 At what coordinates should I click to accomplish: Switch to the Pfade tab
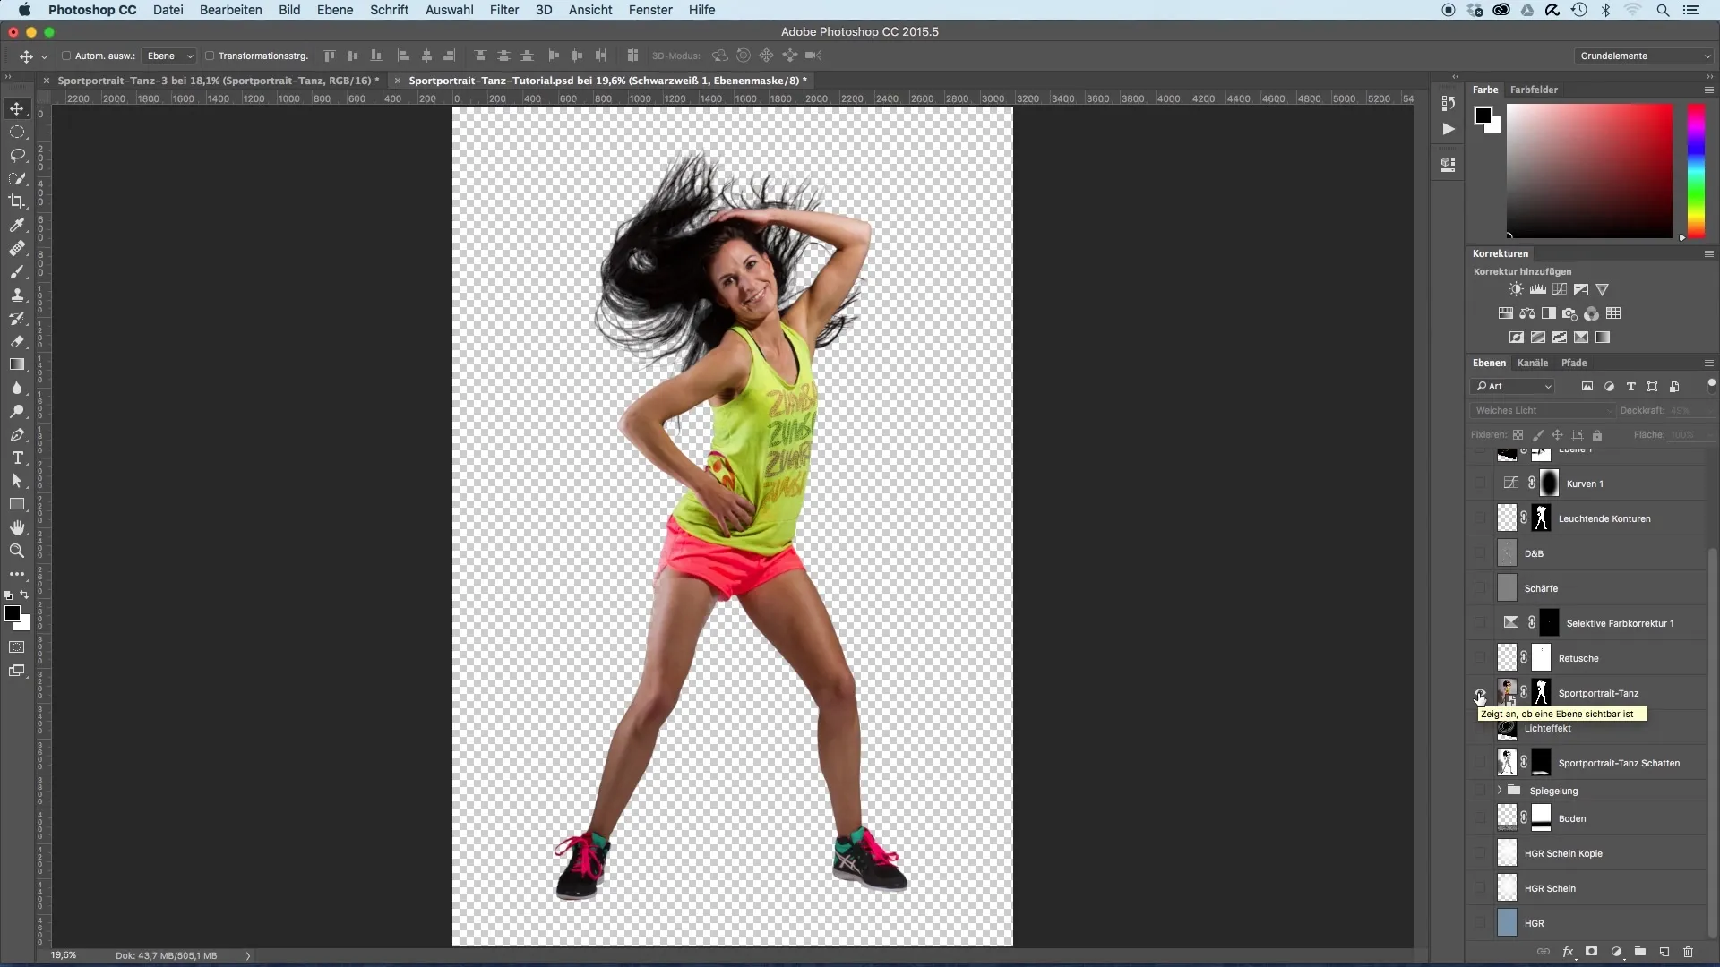tap(1574, 363)
